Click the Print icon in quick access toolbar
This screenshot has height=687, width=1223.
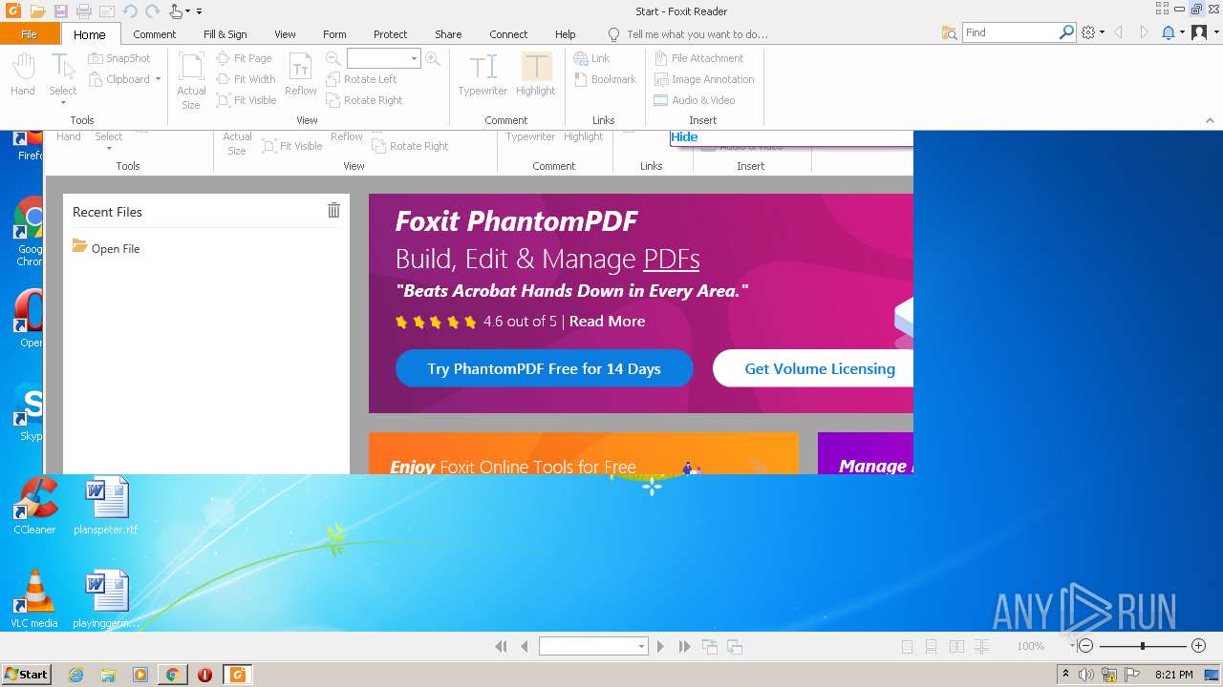83,11
